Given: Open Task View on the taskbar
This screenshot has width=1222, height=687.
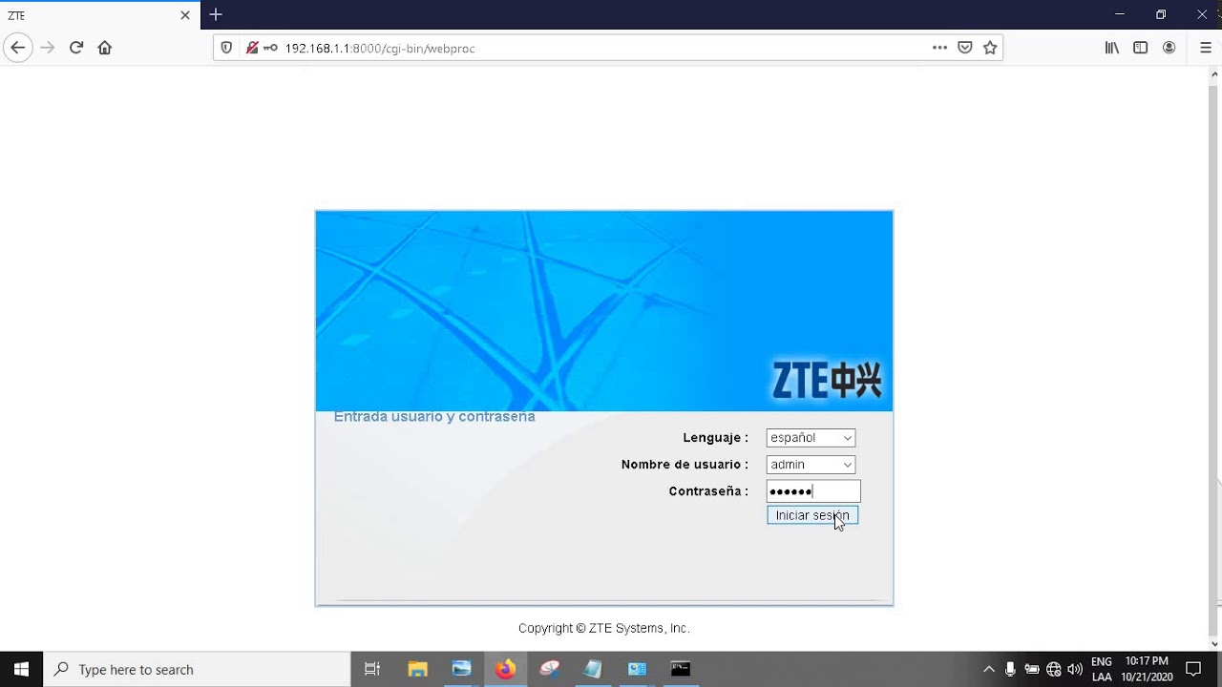Looking at the screenshot, I should point(372,669).
